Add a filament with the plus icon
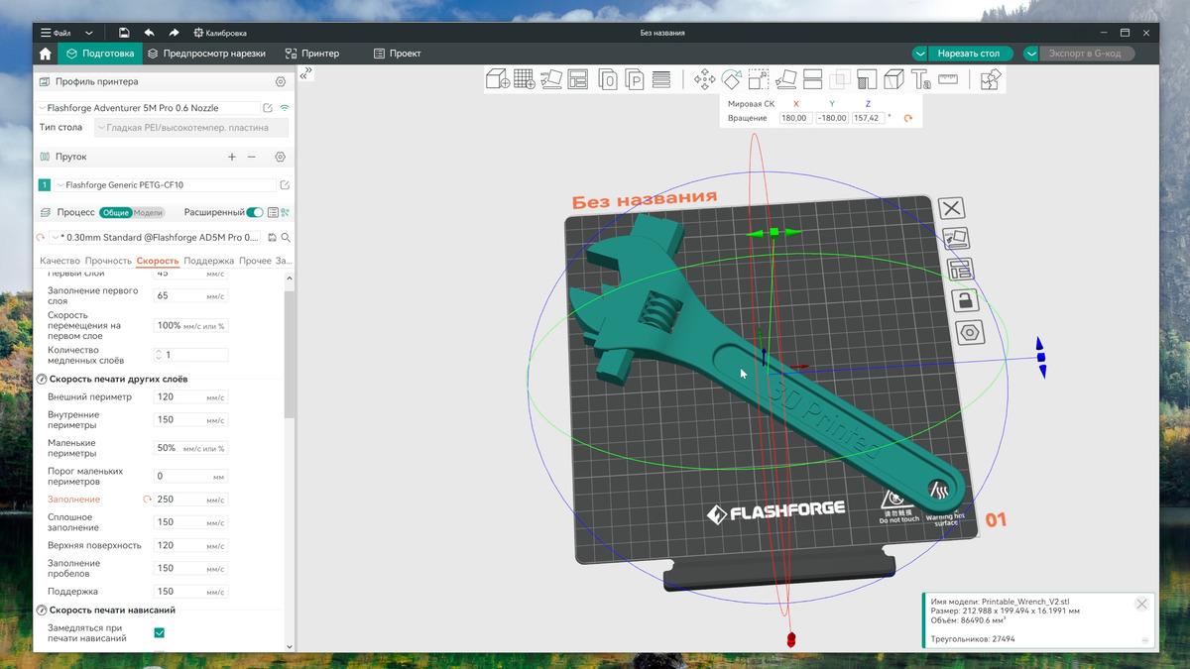The width and height of the screenshot is (1190, 669). coord(232,157)
